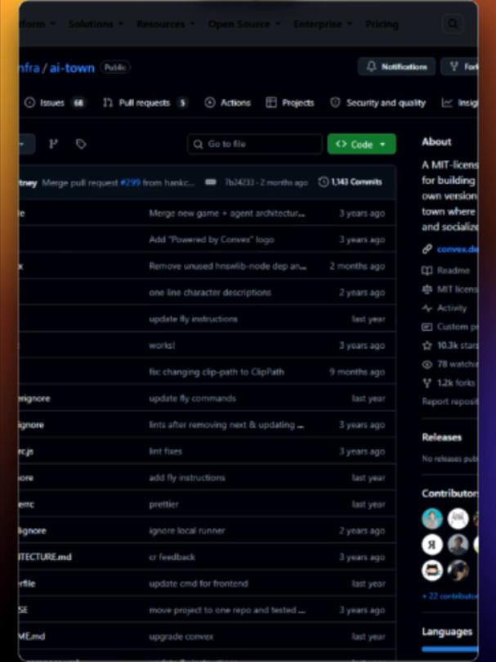Viewport: 496px width, 662px height.
Task: Open commit 'update fly instructions'
Action: point(193,319)
